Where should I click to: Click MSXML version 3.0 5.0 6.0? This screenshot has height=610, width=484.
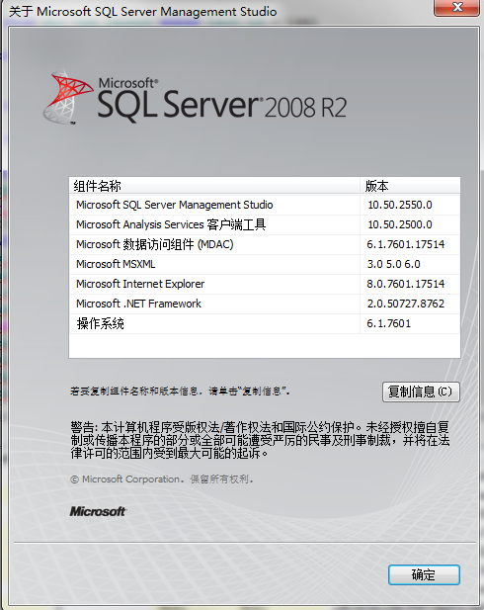393,264
